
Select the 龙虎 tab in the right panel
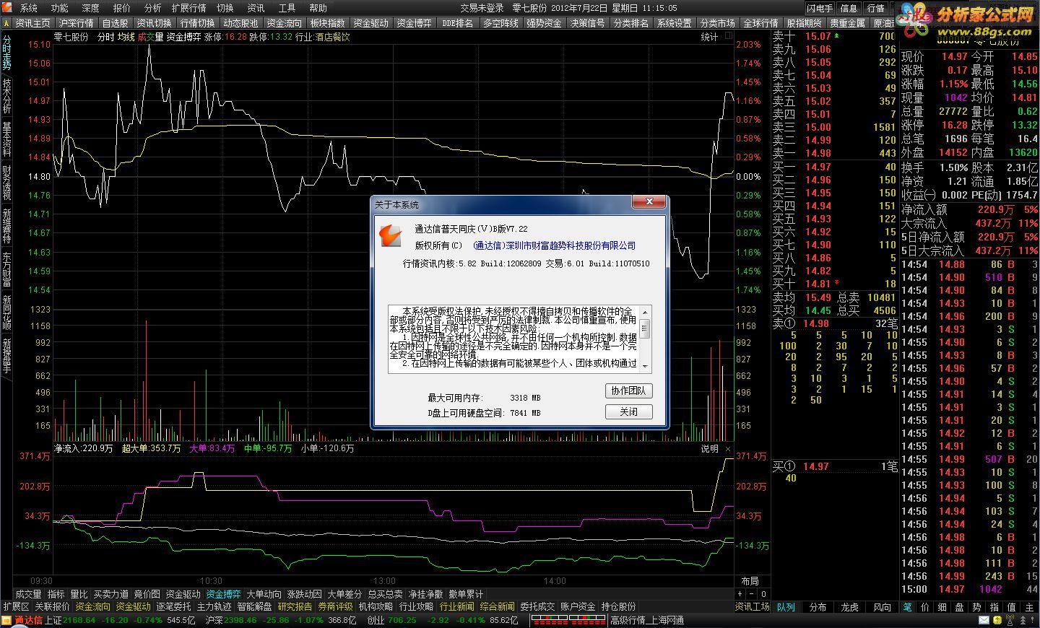click(x=849, y=607)
